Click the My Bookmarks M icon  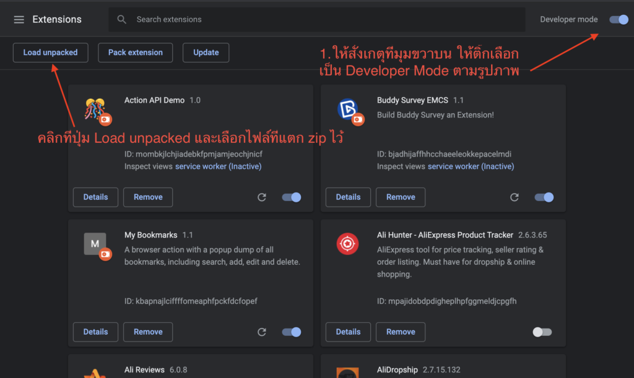95,244
